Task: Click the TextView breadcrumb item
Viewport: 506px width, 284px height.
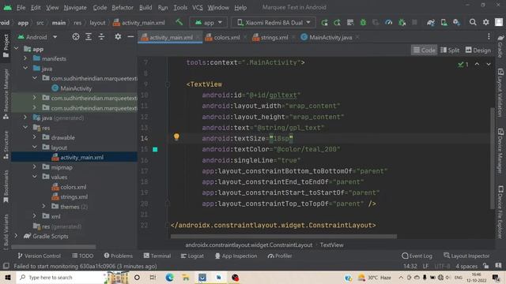Action: tap(331, 245)
